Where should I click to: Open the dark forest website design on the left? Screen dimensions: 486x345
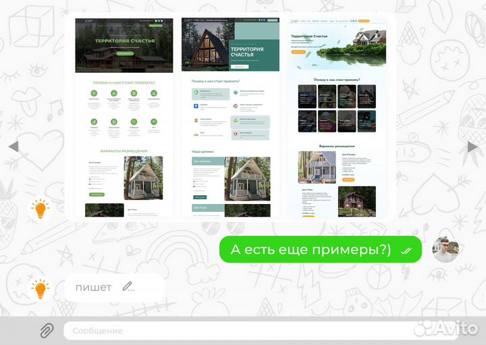pos(124,117)
